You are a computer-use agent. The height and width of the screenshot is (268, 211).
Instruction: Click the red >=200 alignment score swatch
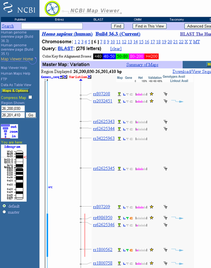point(152,56)
